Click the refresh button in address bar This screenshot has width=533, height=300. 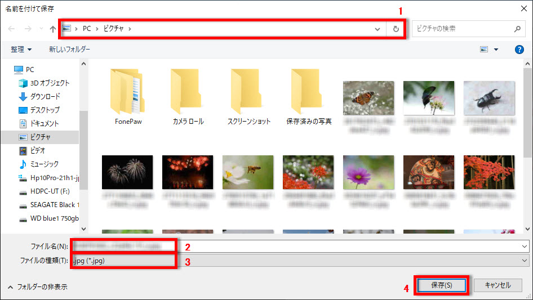point(396,29)
